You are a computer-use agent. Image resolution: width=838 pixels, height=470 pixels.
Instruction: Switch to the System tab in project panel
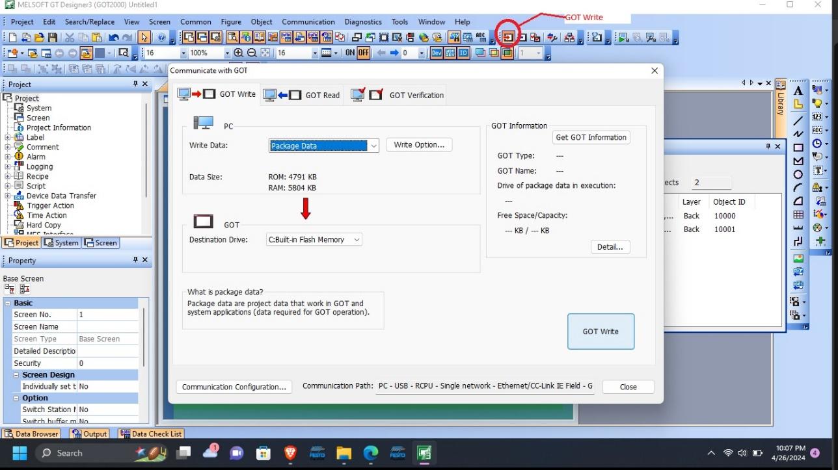[61, 243]
